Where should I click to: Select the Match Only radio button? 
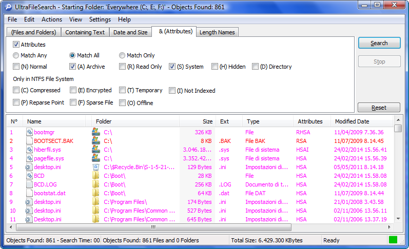coord(122,55)
